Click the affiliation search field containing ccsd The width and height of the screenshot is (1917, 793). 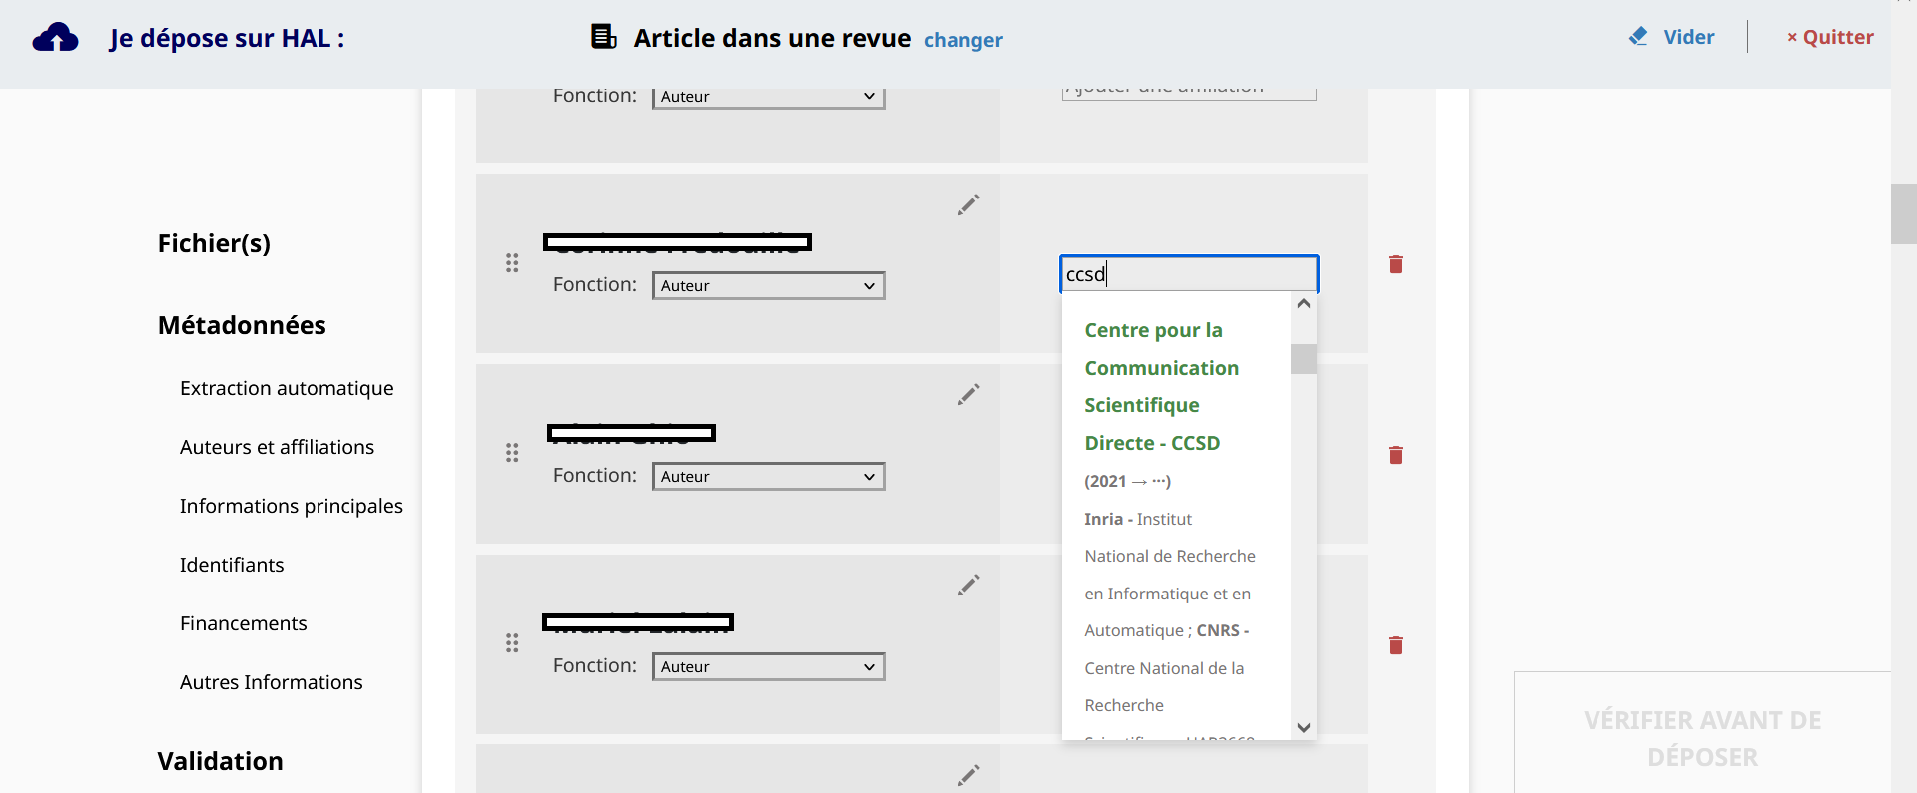[x=1189, y=274]
